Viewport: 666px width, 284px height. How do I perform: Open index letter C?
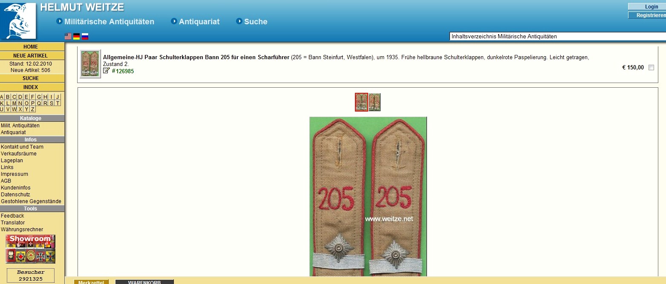pos(14,97)
